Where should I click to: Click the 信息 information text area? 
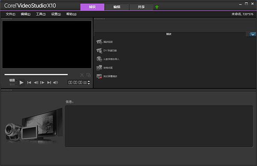click(159, 126)
